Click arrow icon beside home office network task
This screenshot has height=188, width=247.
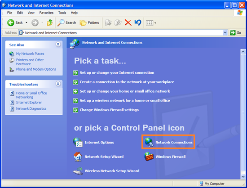click(75, 91)
